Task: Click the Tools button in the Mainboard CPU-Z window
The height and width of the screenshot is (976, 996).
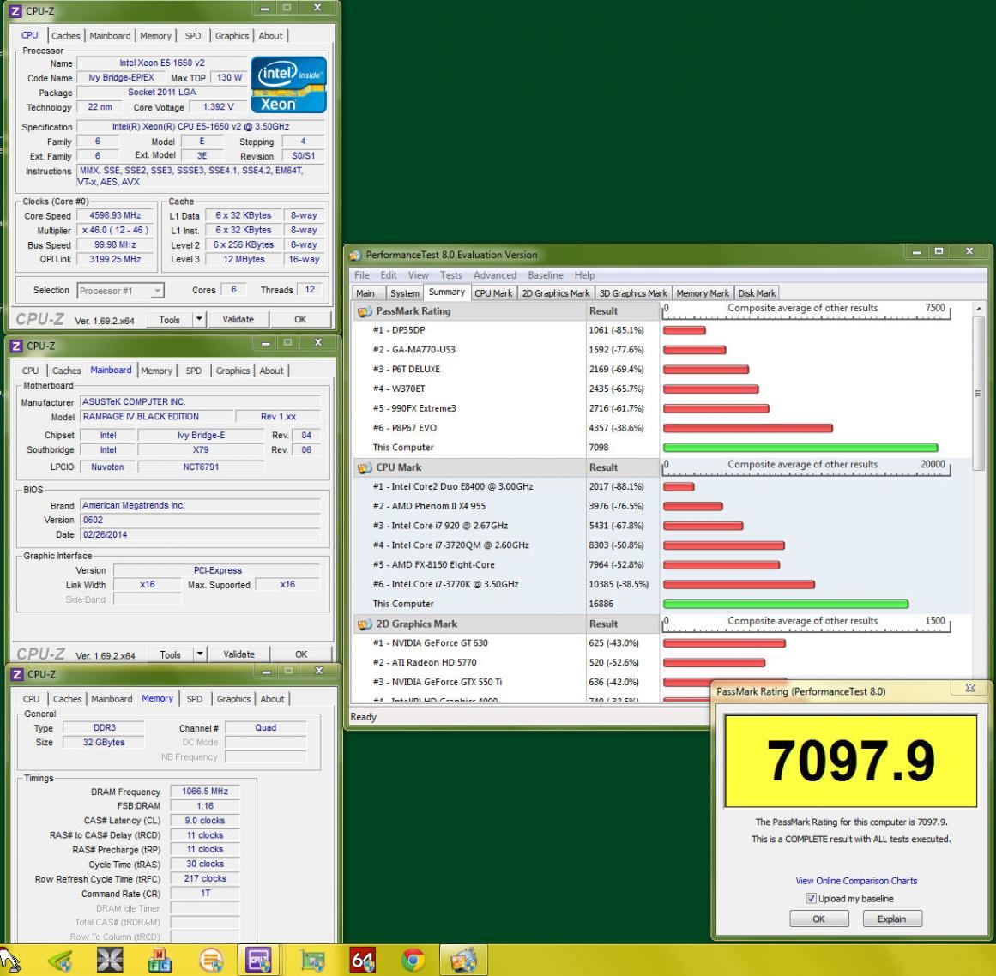Action: point(170,654)
